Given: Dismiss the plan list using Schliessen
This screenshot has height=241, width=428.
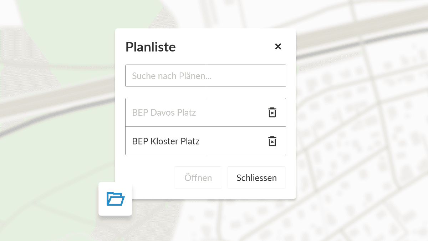Looking at the screenshot, I should pyautogui.click(x=256, y=178).
